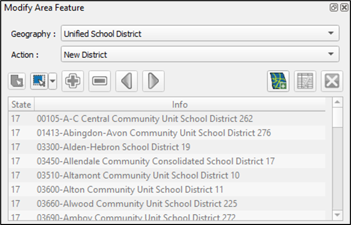Click the select-feature arrow icon in toolbar
The width and height of the screenshot is (351, 225).
17,81
